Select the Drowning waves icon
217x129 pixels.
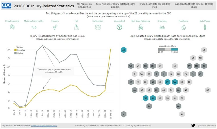pos(162,27)
